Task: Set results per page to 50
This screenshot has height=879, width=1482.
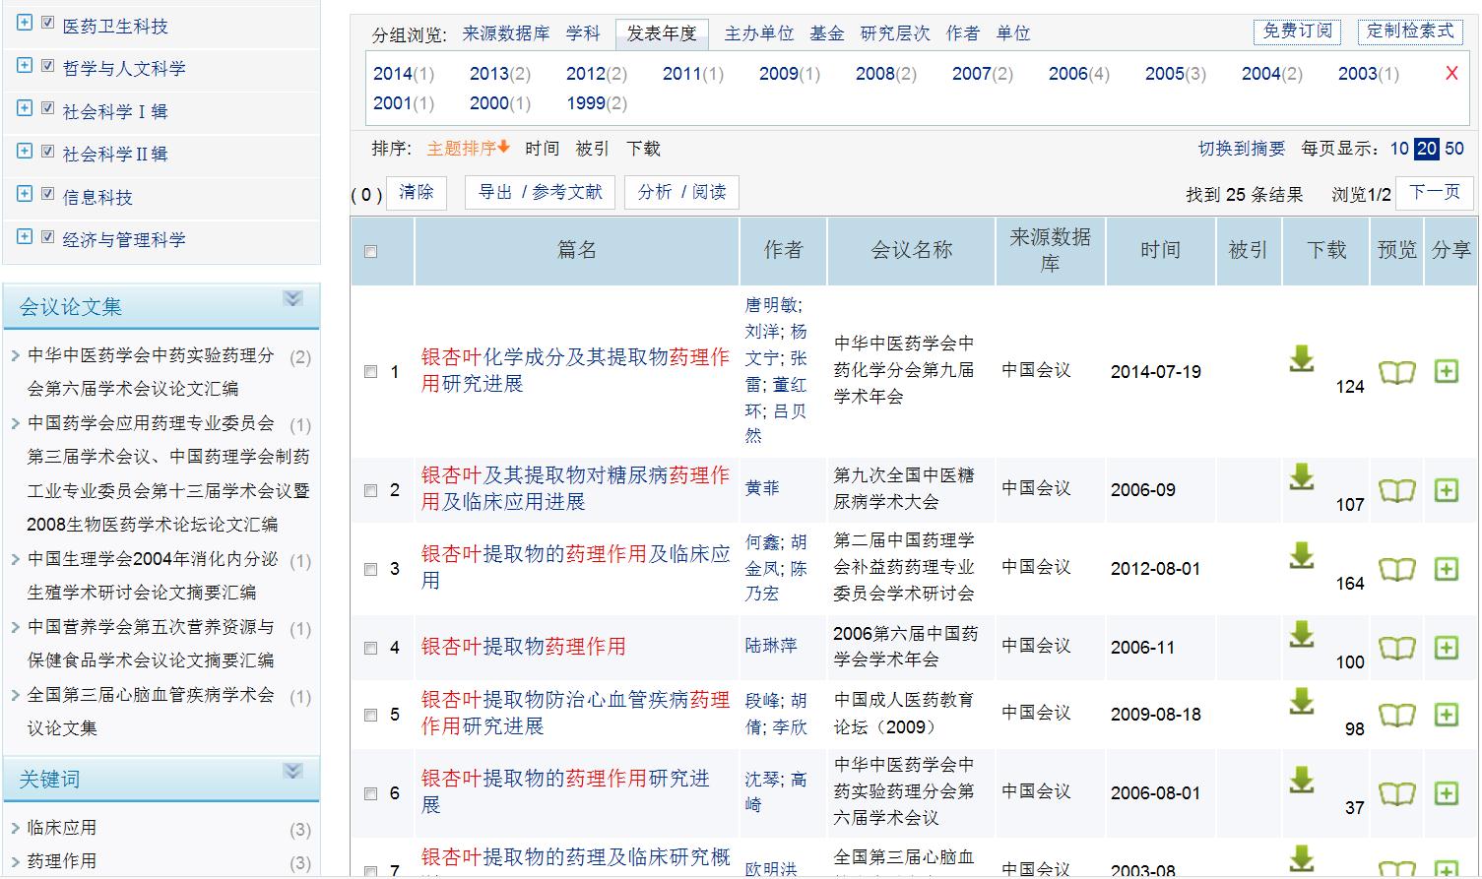Action: click(x=1454, y=149)
